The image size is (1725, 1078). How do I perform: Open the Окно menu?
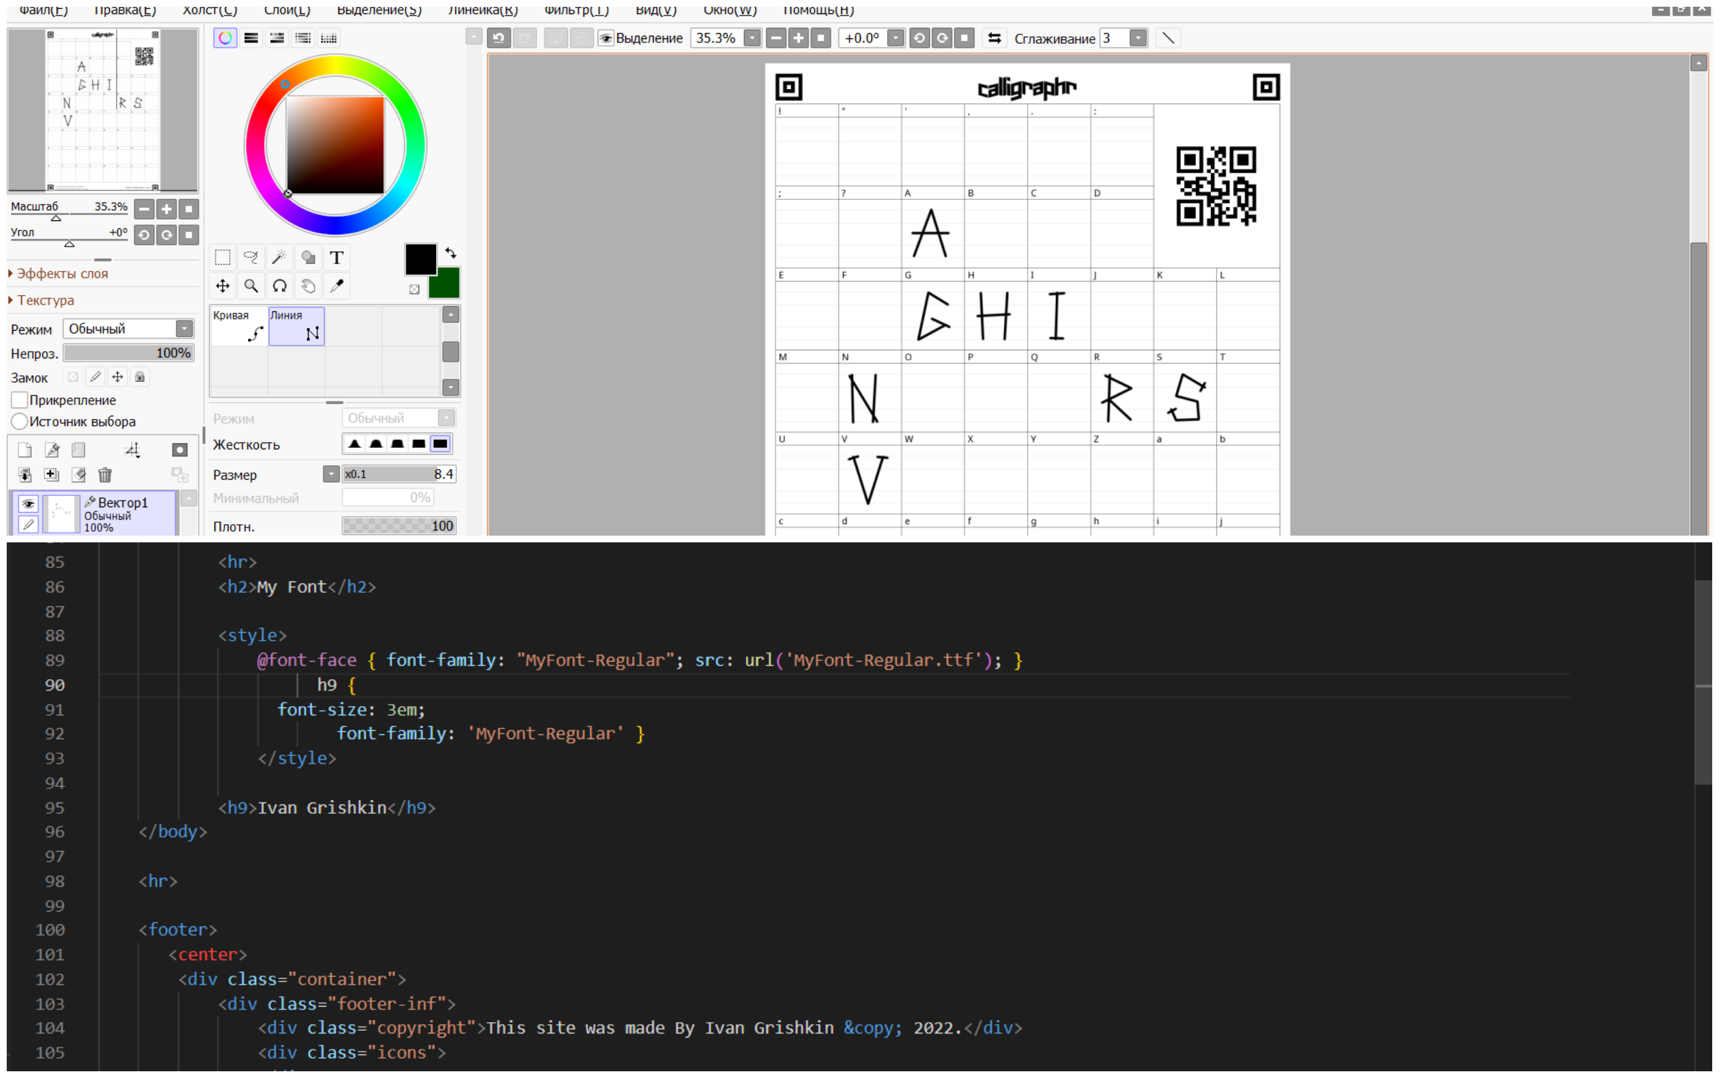[x=730, y=10]
